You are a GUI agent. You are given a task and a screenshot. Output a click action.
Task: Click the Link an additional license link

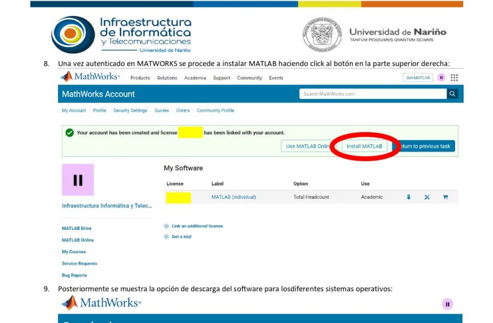tap(197, 226)
